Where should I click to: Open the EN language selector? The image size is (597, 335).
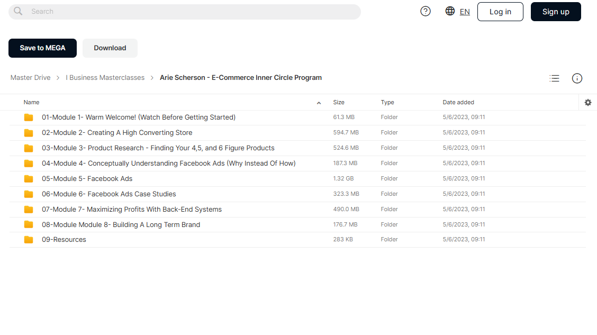[x=465, y=12]
